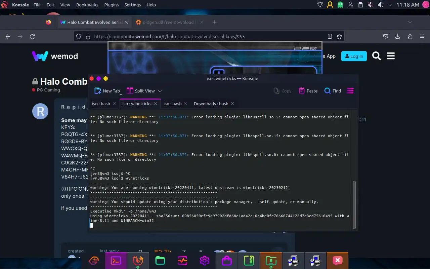Open the green file manager dock icon

[x=160, y=260]
